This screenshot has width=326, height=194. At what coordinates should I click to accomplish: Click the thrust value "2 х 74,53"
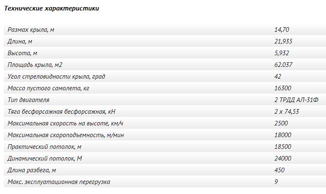(287, 112)
